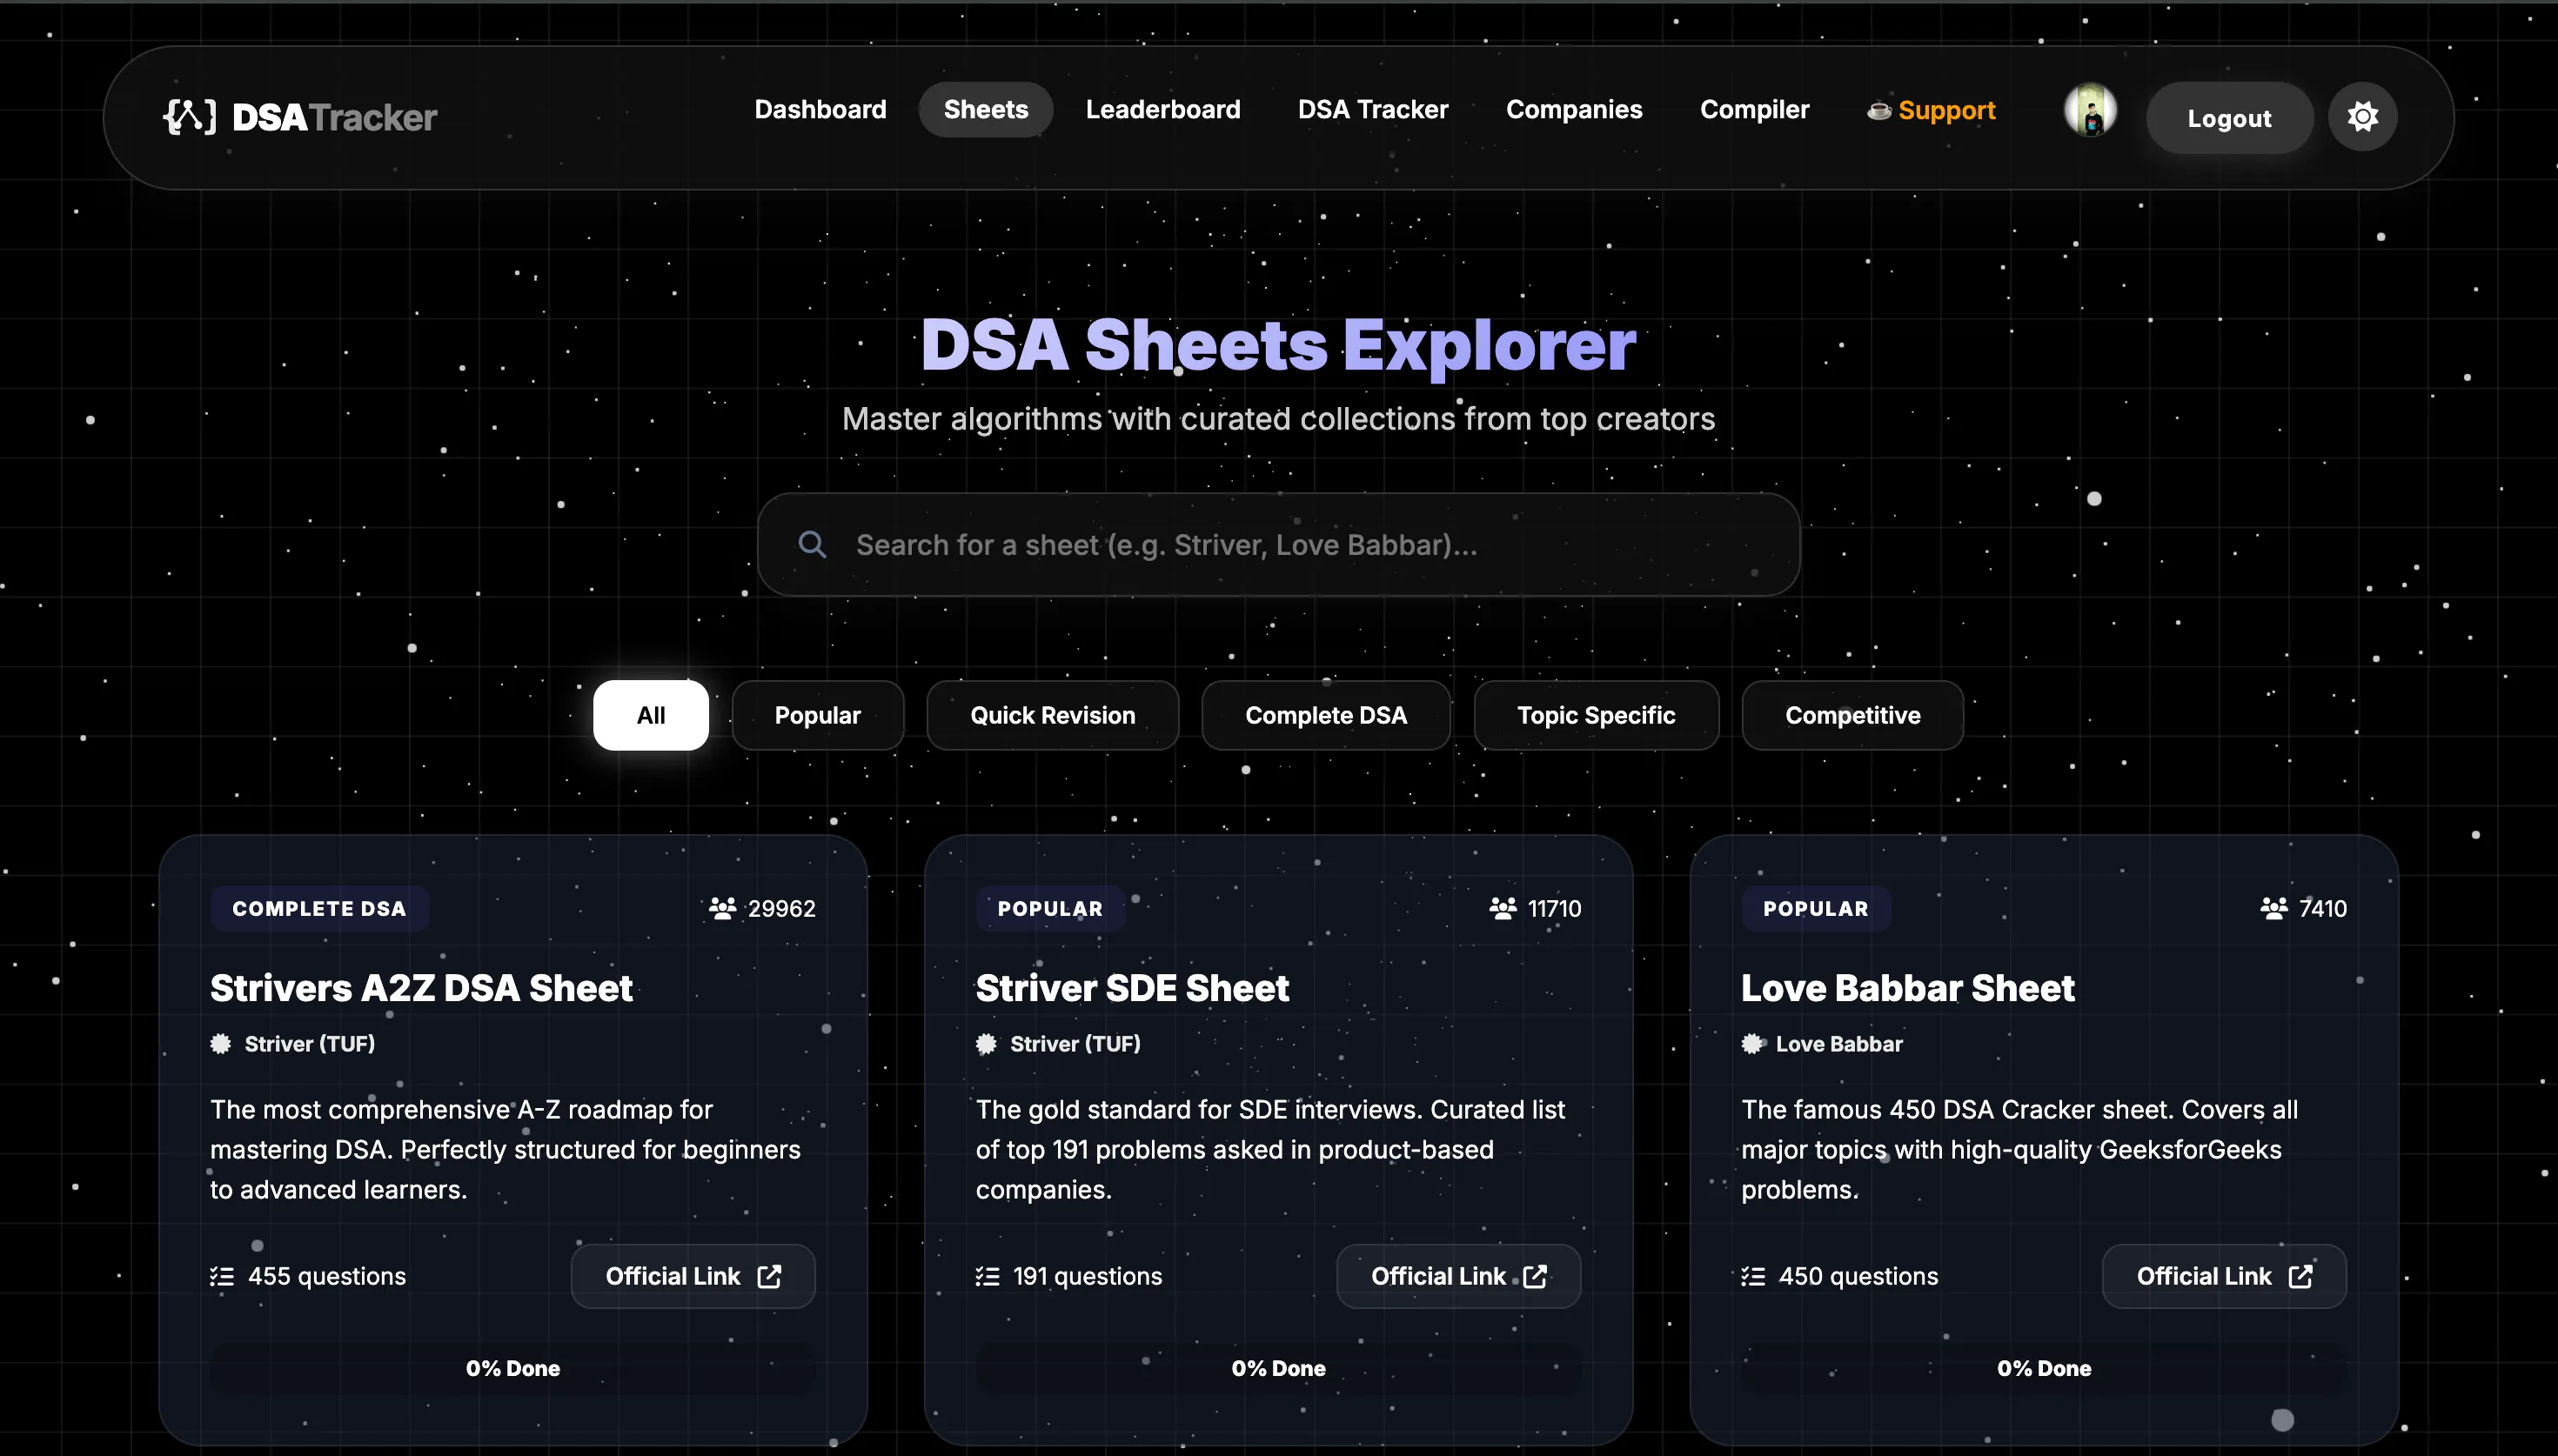This screenshot has width=2558, height=1456.
Task: Click the checklist icon beside 455 questions
Action: pos(222,1277)
